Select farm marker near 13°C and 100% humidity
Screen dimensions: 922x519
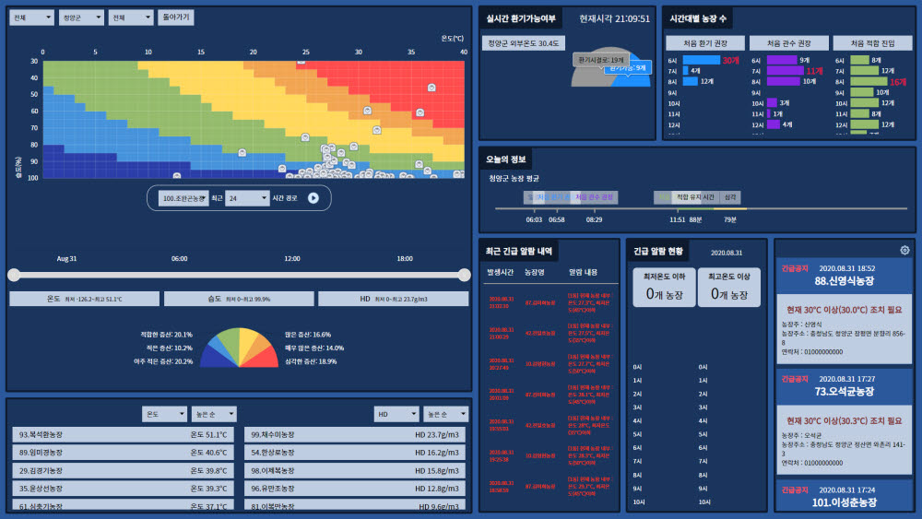coord(177,175)
